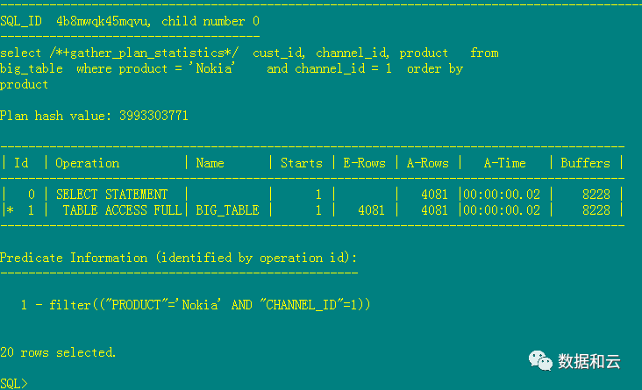Viewport: 642px width, 390px height.
Task: Click the Buffers column header
Action: [585, 163]
